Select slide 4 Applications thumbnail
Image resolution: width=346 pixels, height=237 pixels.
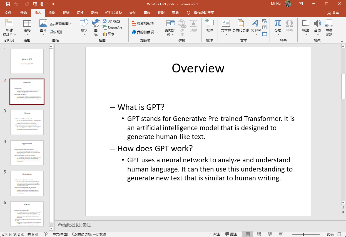(x=27, y=153)
